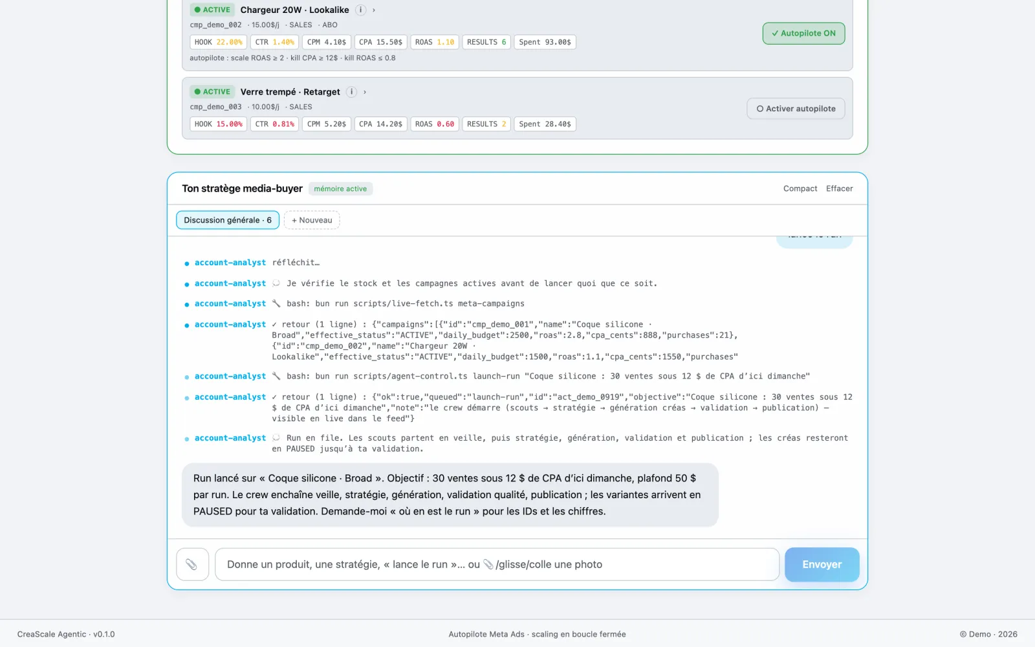Select Discussion générale · 6 tab
This screenshot has height=647, width=1035.
point(228,220)
